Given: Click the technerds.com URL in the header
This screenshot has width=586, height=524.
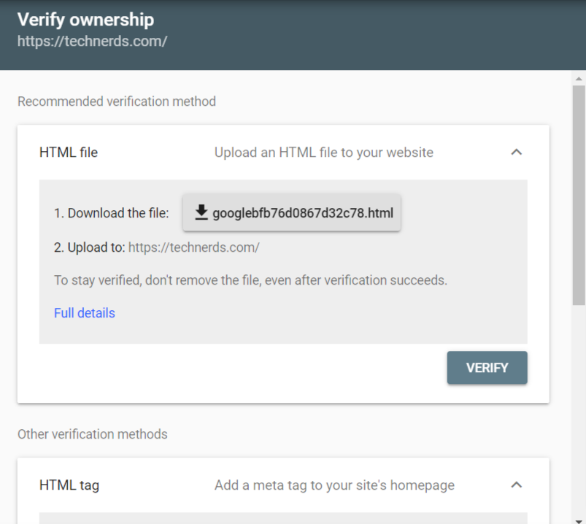Looking at the screenshot, I should [92, 41].
